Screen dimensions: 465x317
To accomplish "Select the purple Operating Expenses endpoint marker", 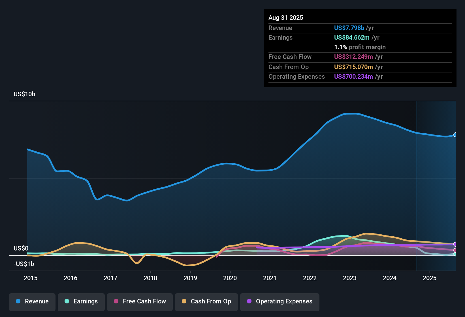I will point(455,244).
